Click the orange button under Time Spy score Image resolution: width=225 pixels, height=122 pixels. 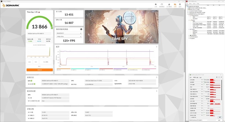pos(40,70)
